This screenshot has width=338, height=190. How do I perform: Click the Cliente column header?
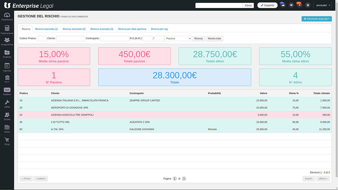(x=55, y=93)
